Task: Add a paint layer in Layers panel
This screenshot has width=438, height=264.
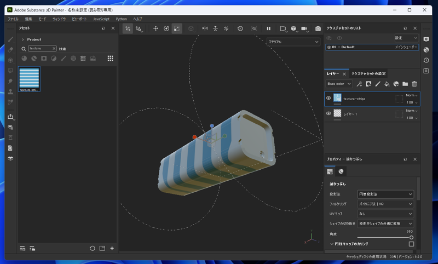Action: pyautogui.click(x=378, y=84)
